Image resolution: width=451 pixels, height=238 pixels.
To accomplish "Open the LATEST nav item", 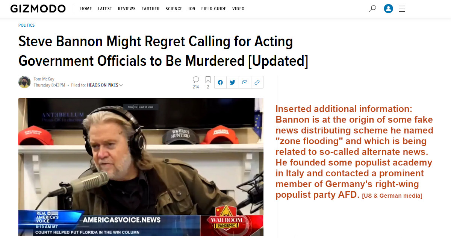I will 105,9.
